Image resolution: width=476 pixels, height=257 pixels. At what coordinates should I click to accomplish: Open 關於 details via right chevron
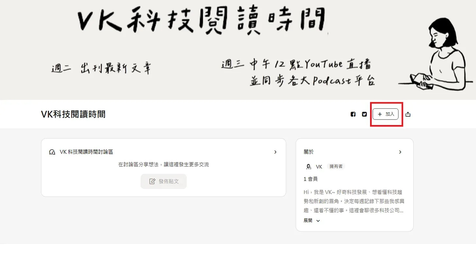[x=400, y=152]
